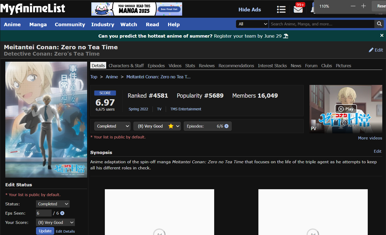This screenshot has height=235, width=386.
Task: Switch to the Reviews tab
Action: pos(207,66)
